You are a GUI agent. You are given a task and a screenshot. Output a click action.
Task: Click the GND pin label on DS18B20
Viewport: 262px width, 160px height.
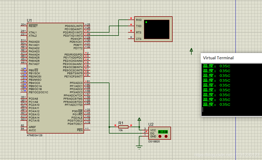[153, 136]
